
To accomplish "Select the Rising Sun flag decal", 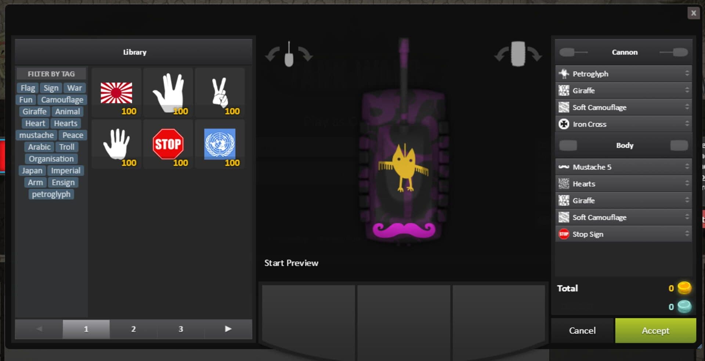I will pyautogui.click(x=116, y=93).
